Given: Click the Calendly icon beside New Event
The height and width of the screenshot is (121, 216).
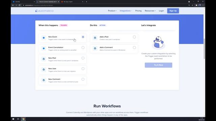Looking at the screenshot, I should pos(44,38).
